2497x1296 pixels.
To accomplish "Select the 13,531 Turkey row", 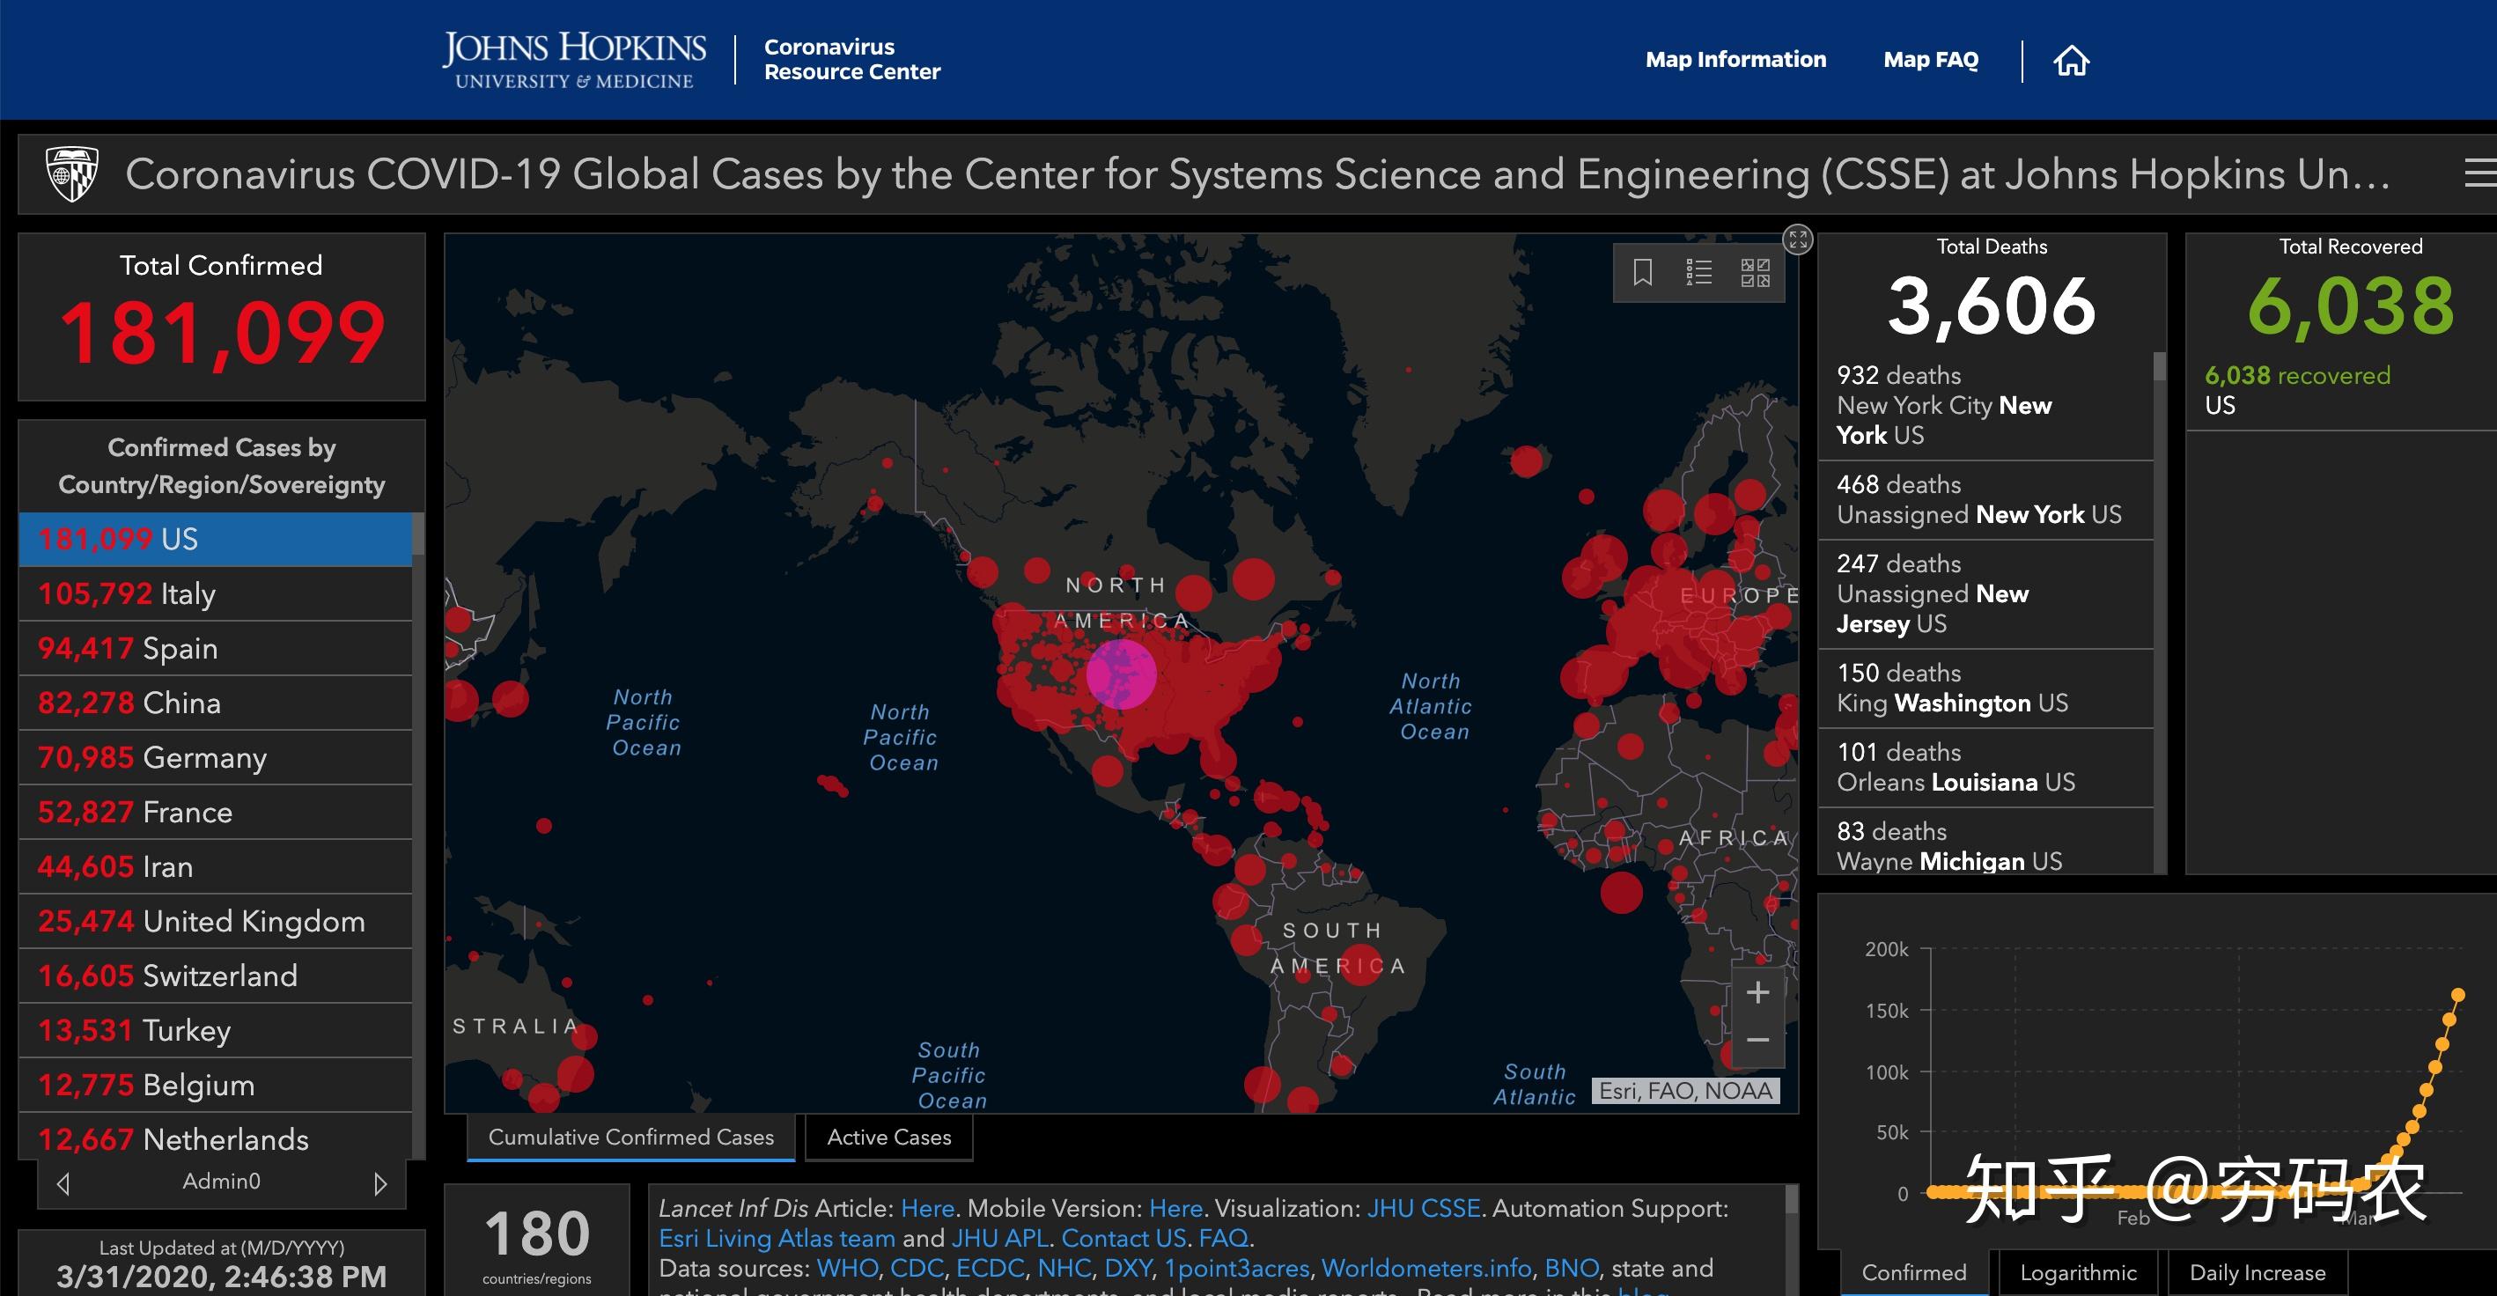I will 215,1030.
